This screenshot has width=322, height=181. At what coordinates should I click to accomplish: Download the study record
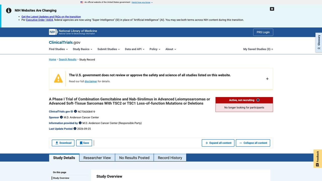click(63, 143)
